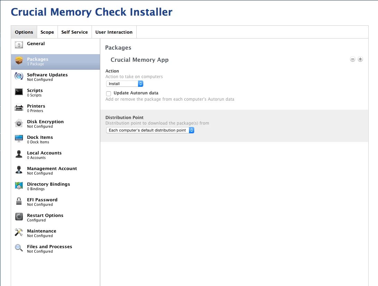Viewport: 378px width, 286px height.
Task: Switch to the User Interaction tab
Action: coord(114,32)
